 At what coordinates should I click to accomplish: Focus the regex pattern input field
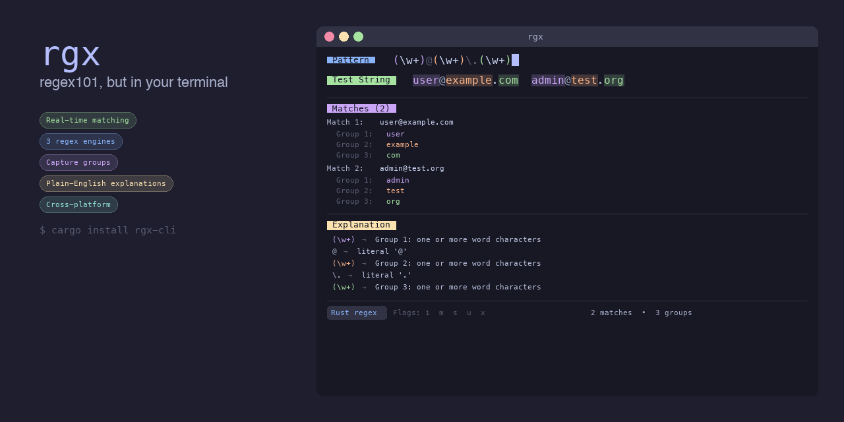tap(456, 60)
